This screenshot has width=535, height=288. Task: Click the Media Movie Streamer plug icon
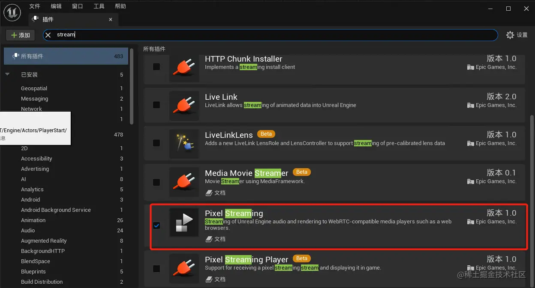(184, 181)
